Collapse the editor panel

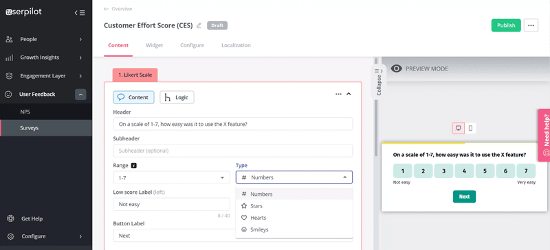379,82
